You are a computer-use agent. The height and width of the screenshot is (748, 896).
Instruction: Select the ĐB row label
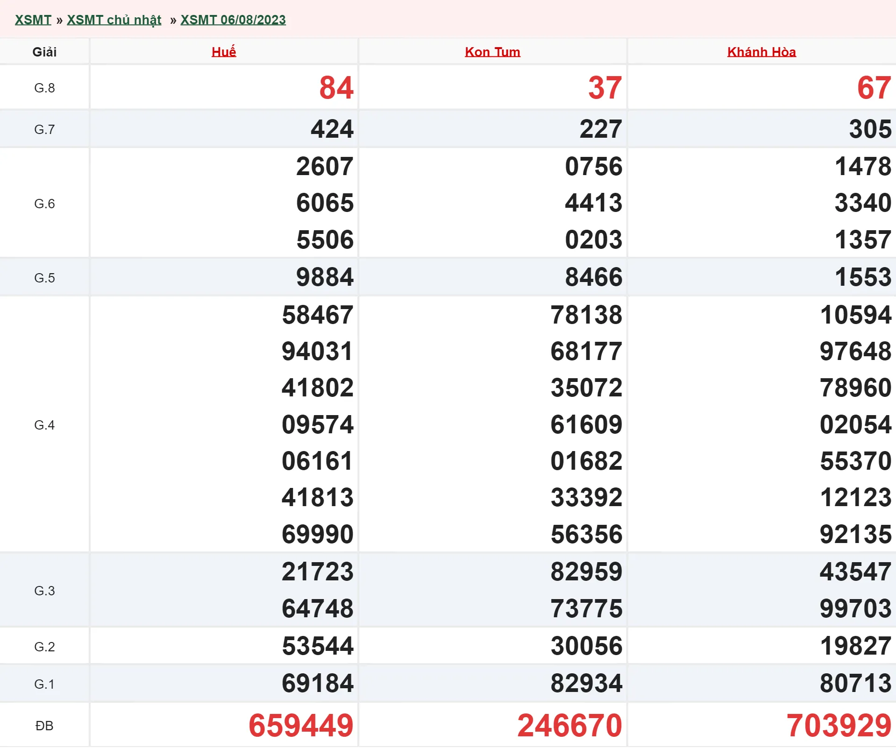[x=44, y=726]
